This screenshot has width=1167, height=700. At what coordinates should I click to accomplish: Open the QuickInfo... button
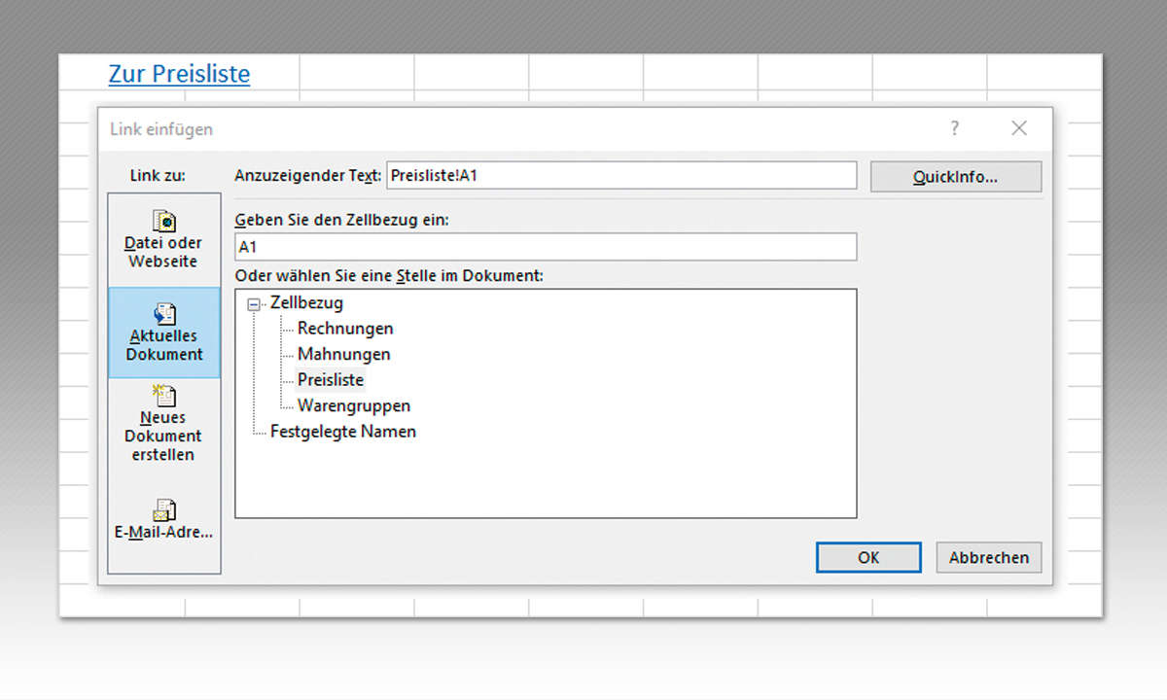click(956, 177)
